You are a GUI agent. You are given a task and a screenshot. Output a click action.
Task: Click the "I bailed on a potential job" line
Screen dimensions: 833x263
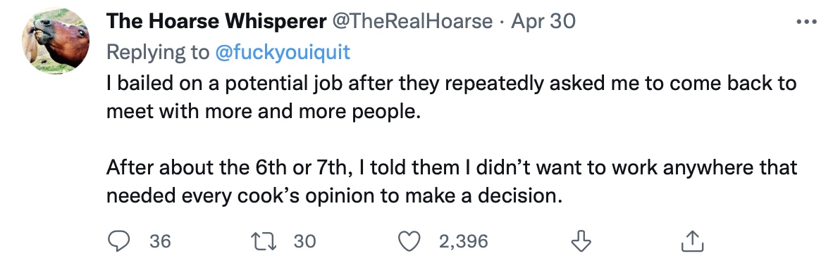452,84
